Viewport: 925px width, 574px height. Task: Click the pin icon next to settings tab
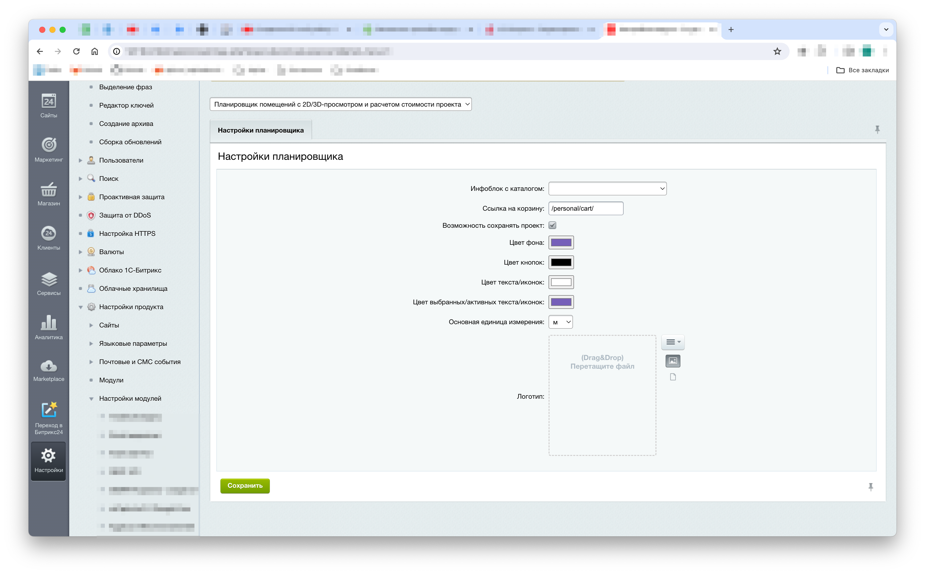(x=877, y=130)
